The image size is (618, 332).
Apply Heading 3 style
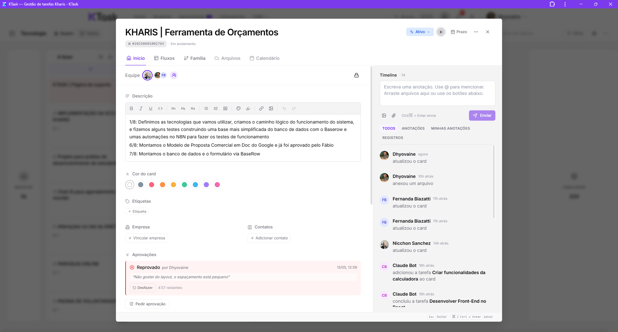coord(193,109)
